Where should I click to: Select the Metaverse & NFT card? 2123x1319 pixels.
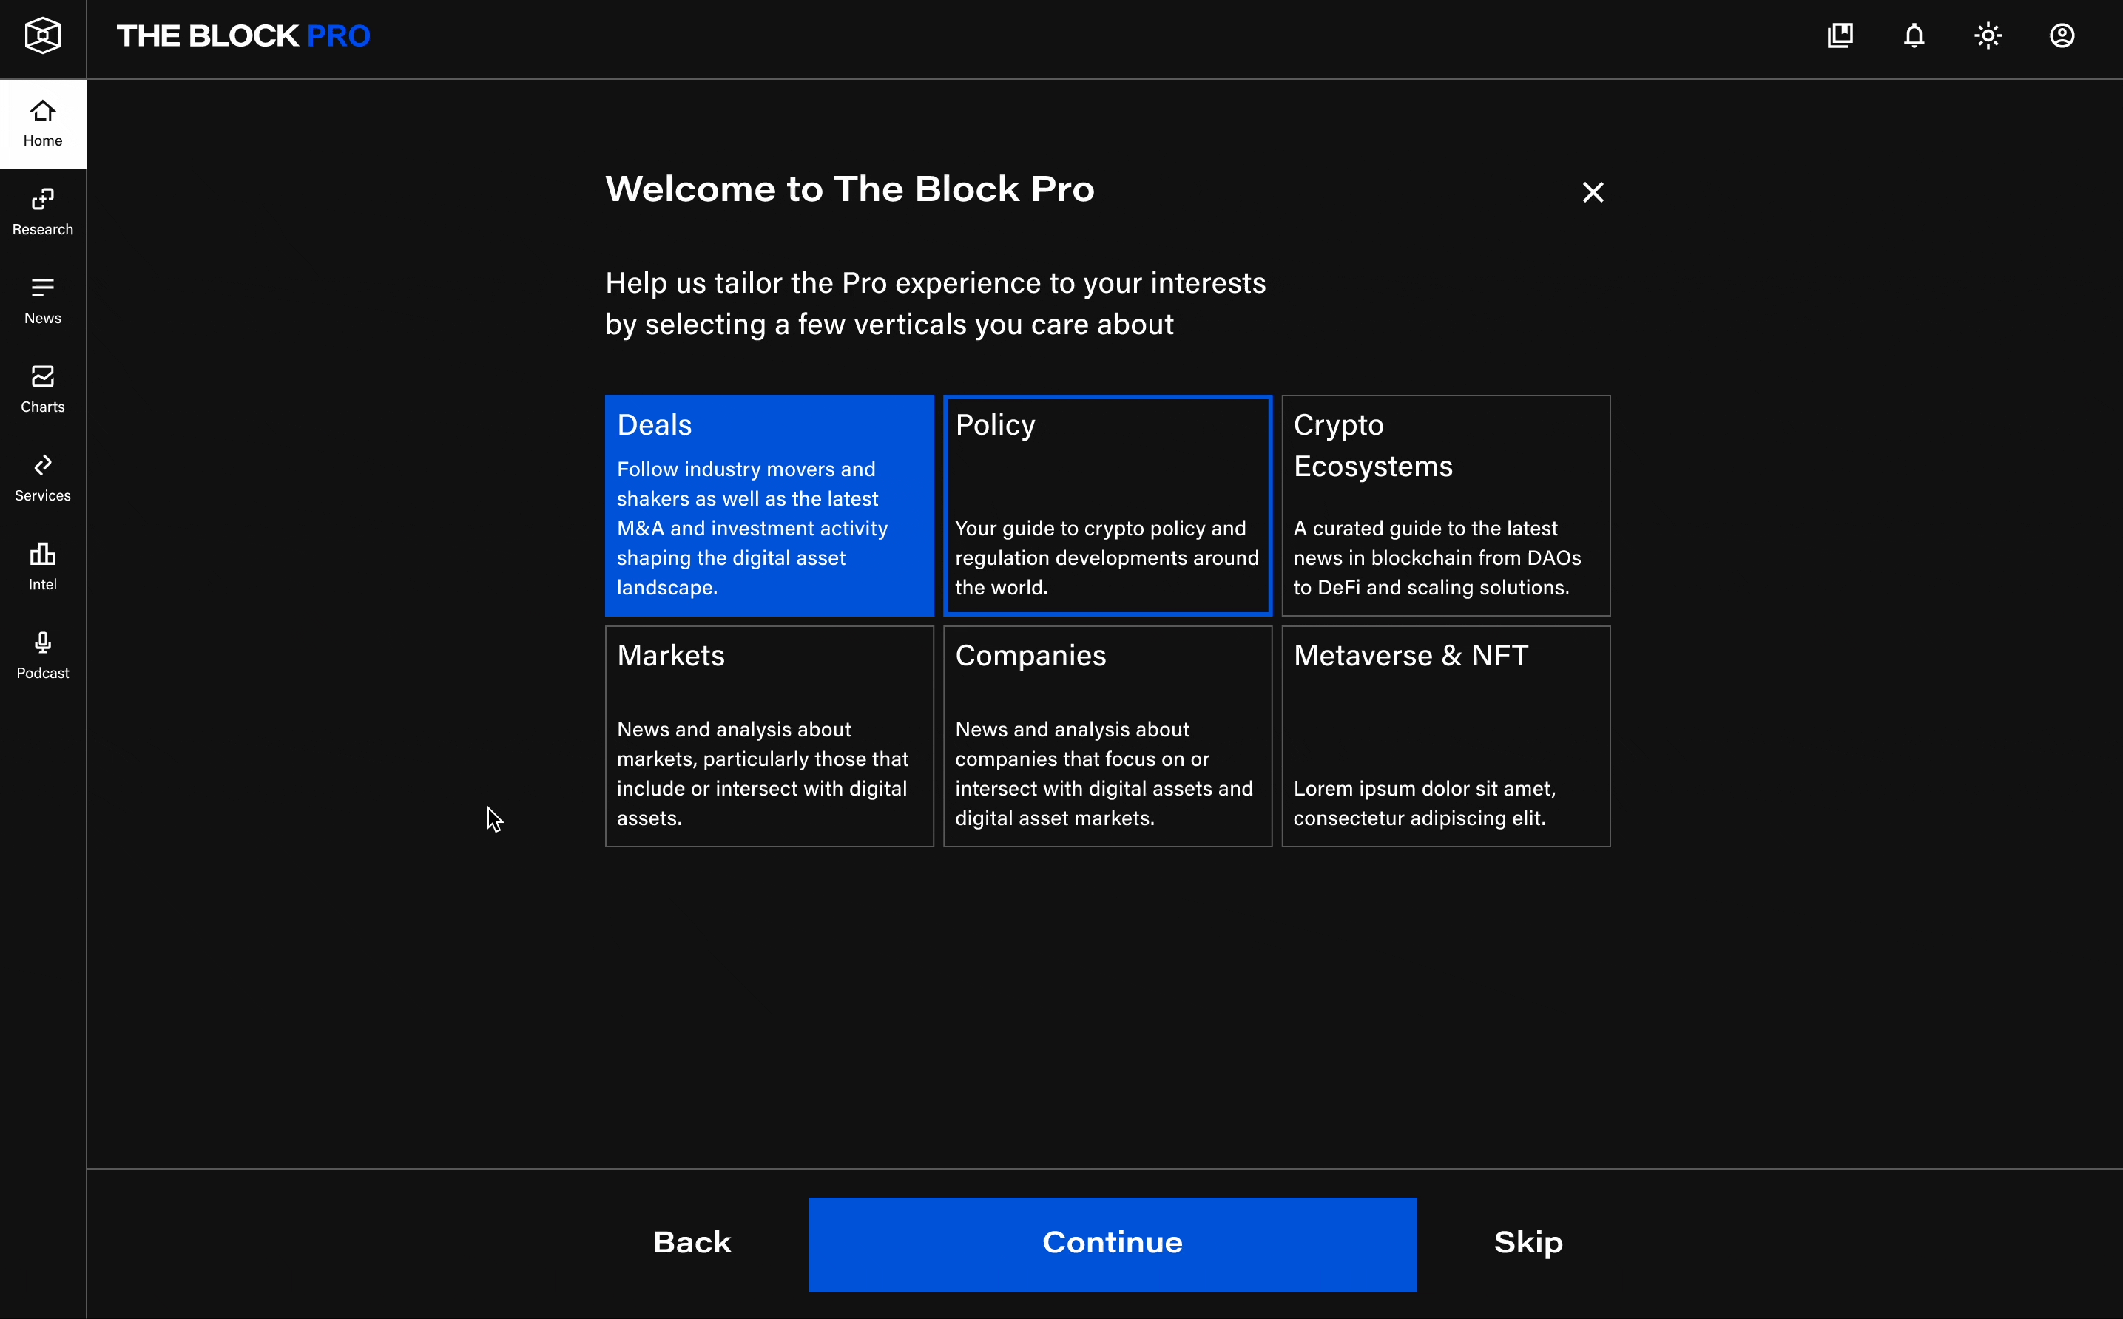tap(1445, 736)
